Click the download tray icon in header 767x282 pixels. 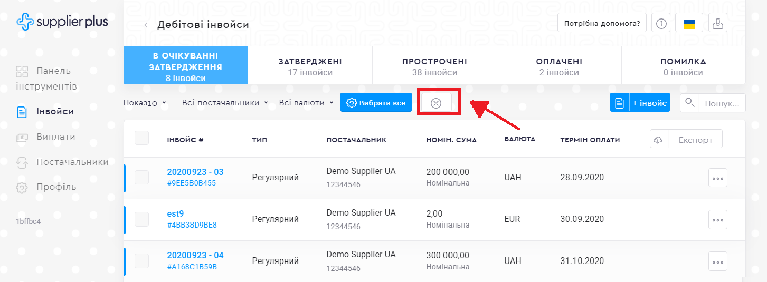(x=718, y=23)
